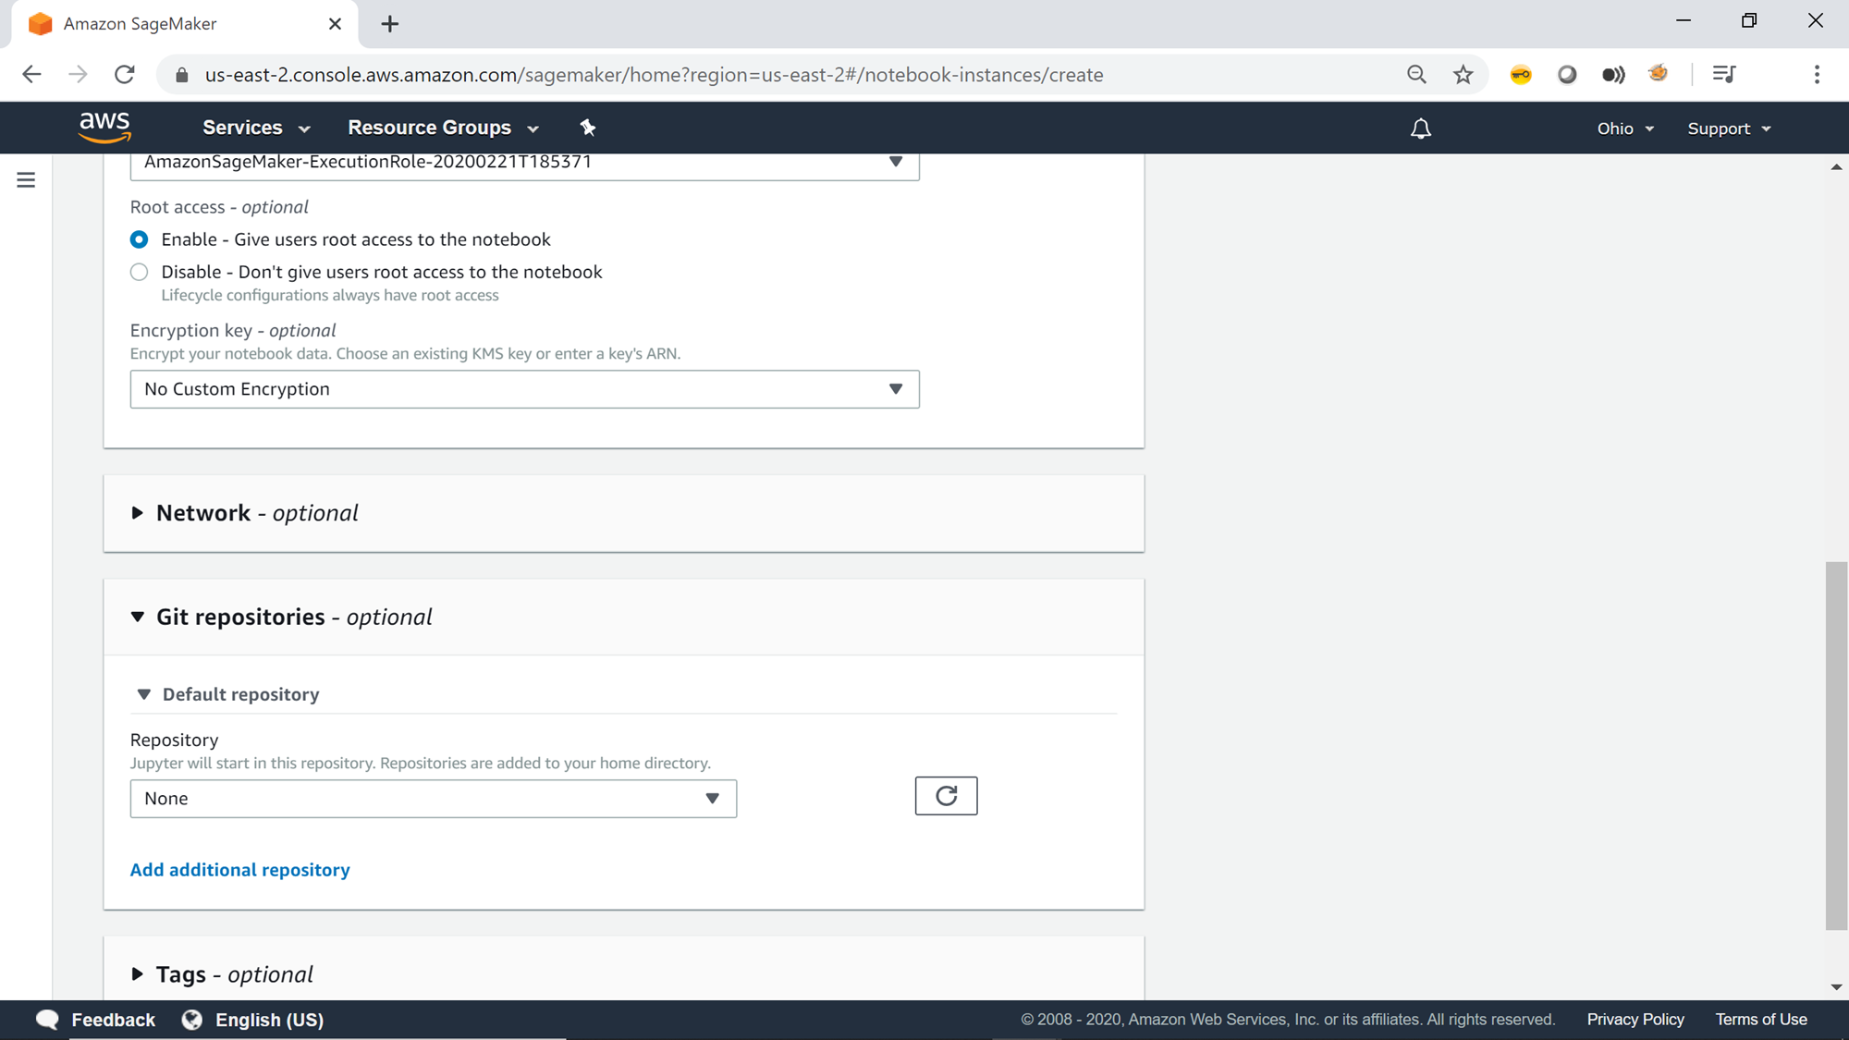Click the pin shortcuts icon in AWS navbar
The image size is (1849, 1040).
(588, 128)
